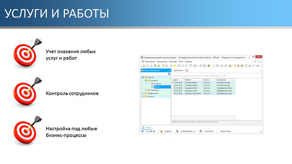Expand the Справочники folder node
Image resolution: width=292 pixels, height=164 pixels.
click(143, 93)
